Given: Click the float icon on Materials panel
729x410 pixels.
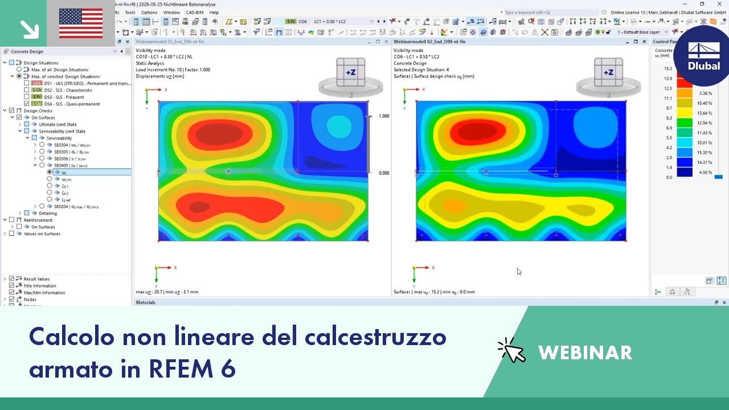Looking at the screenshot, I should pos(716,302).
